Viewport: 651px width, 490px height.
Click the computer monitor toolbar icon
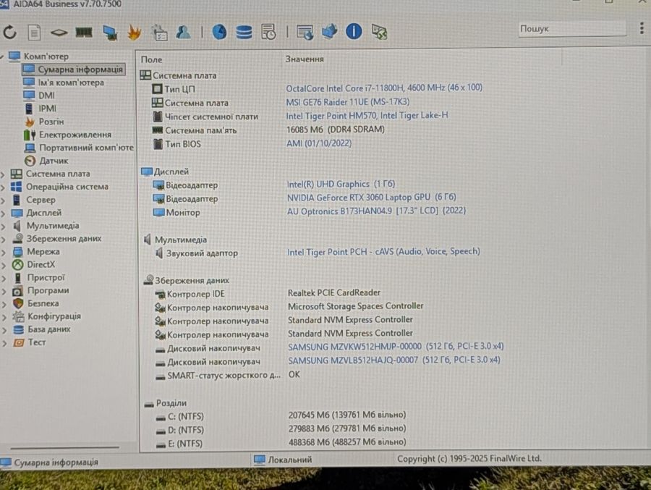(110, 33)
